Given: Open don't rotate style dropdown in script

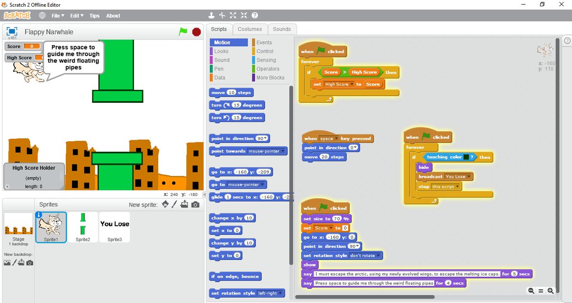Looking at the screenshot, I should tap(378, 255).
